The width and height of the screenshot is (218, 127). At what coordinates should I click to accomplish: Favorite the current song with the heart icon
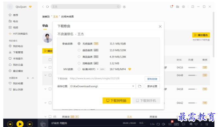coord(196,124)
